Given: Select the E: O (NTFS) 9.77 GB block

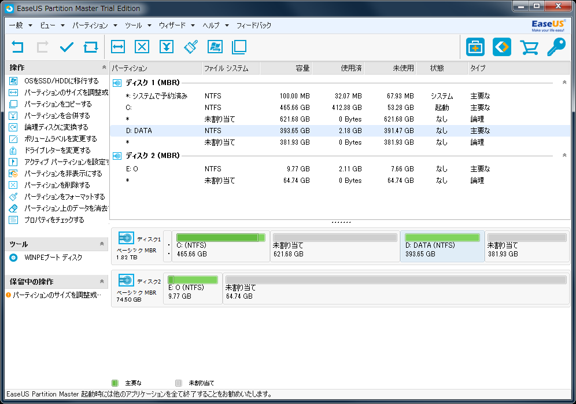Looking at the screenshot, I should (x=193, y=289).
